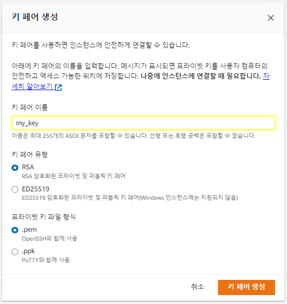Click the .ppk format label text
Image resolution: width=287 pixels, height=304 pixels.
point(28,251)
